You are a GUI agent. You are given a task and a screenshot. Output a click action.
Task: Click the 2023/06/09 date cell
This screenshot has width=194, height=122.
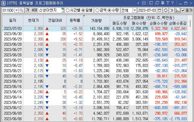[x=13, y=113]
